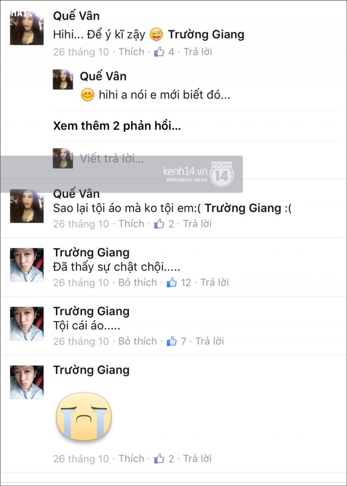Open tagged Trường Giang in first comment
Image resolution: width=347 pixels, height=486 pixels.
point(206,34)
